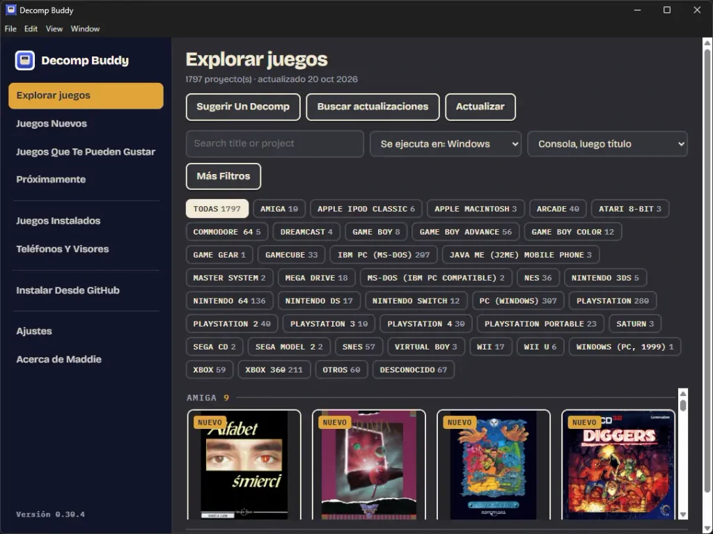The image size is (713, 534).
Task: Click the Actualizar button
Action: 480,107
